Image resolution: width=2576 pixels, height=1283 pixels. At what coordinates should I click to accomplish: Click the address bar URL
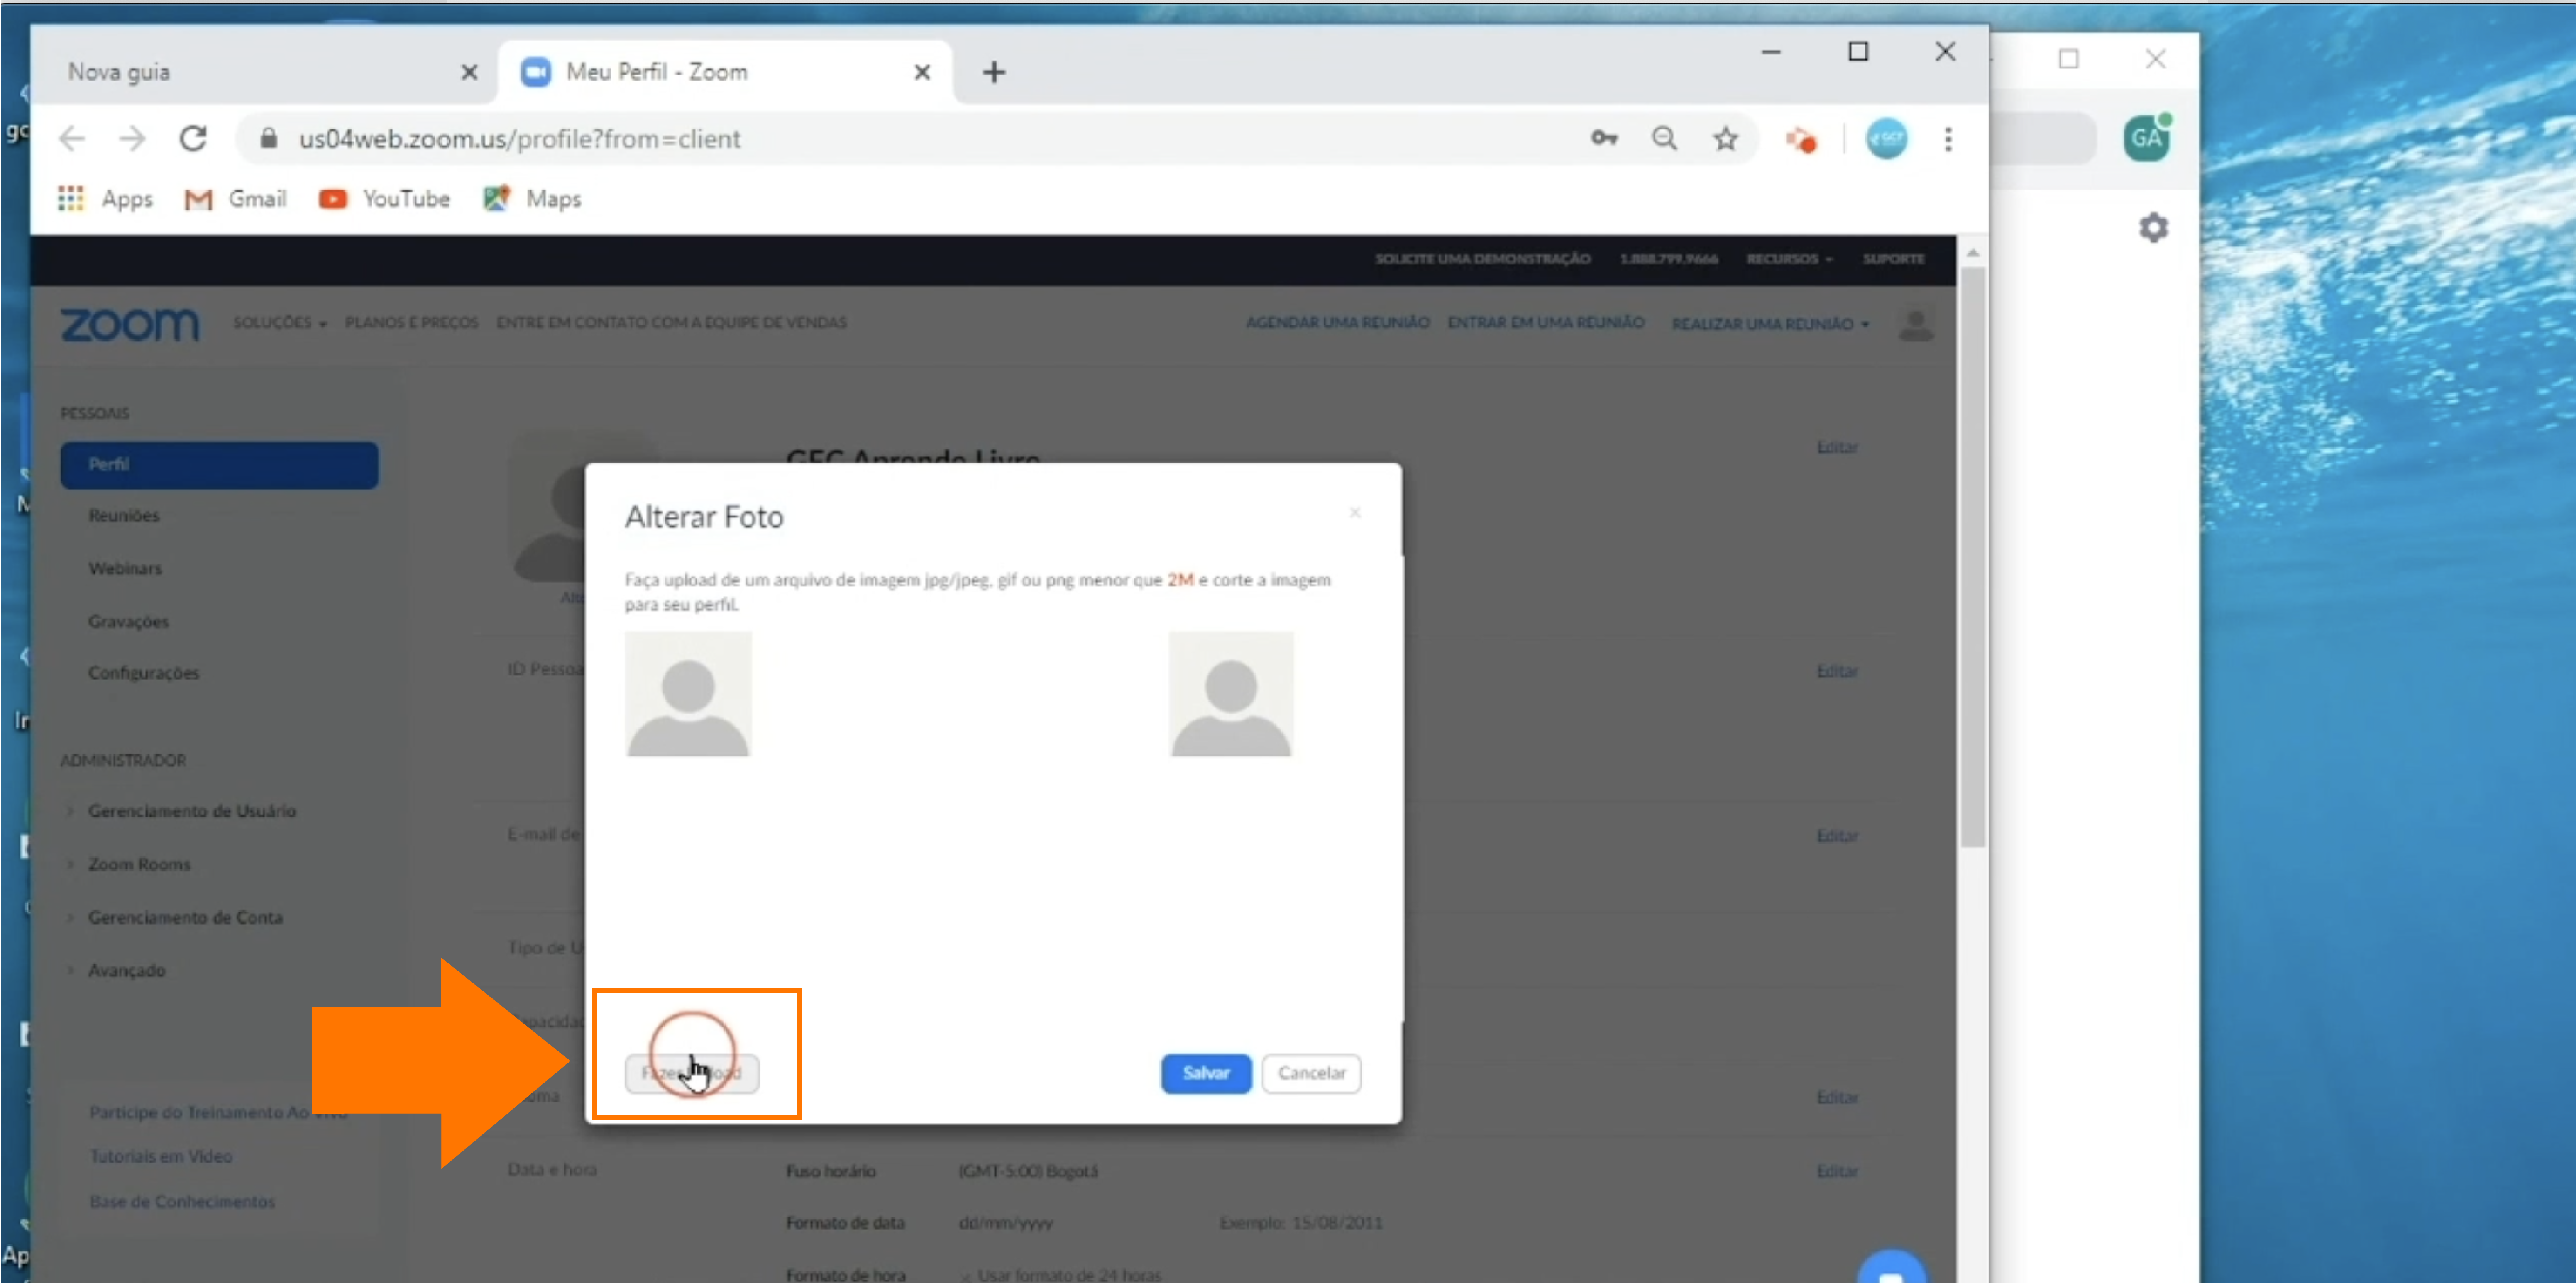[x=519, y=139]
